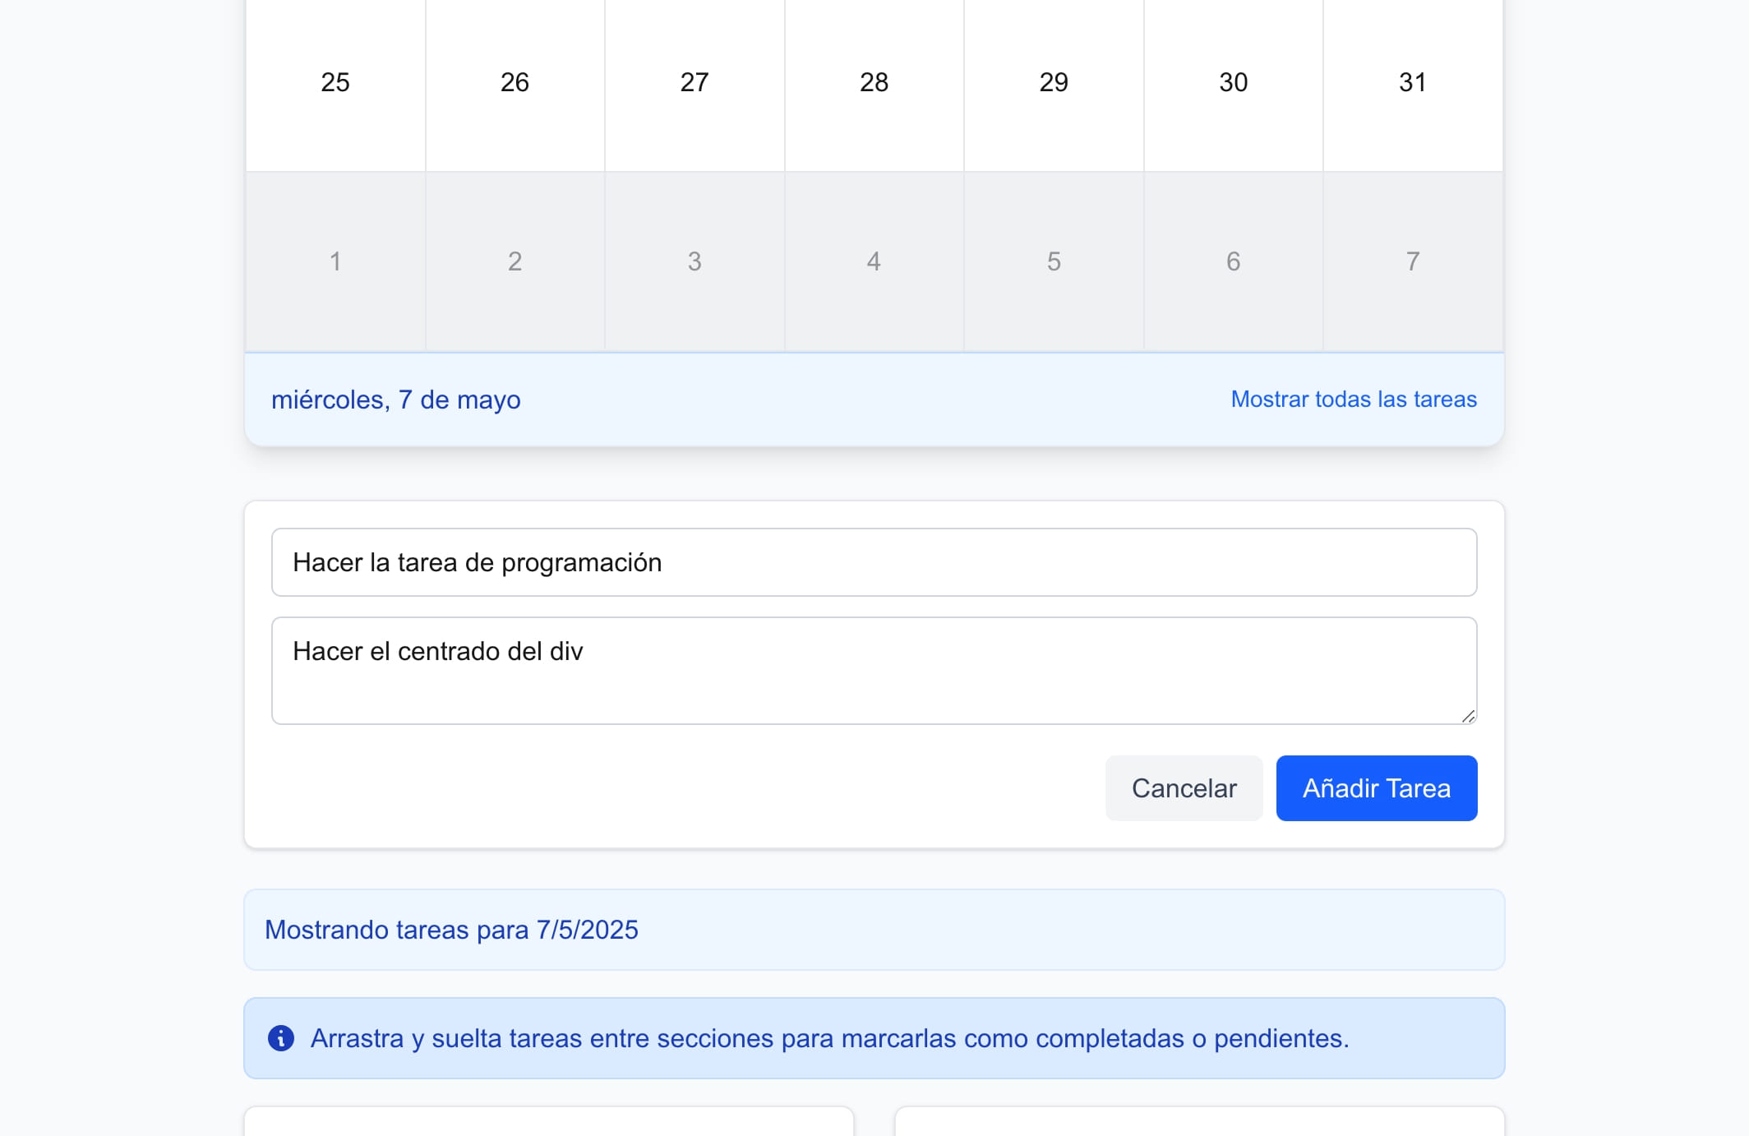This screenshot has height=1136, width=1749.
Task: Focus the description textarea 'Hacer el centrado del div'
Action: (x=874, y=671)
